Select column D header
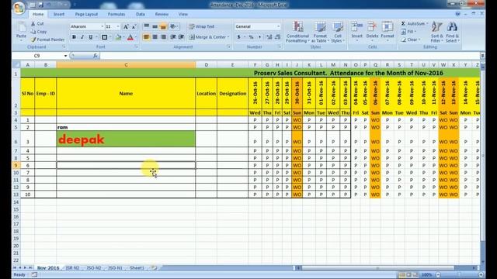Screen dimensions: 497x279 coord(207,64)
